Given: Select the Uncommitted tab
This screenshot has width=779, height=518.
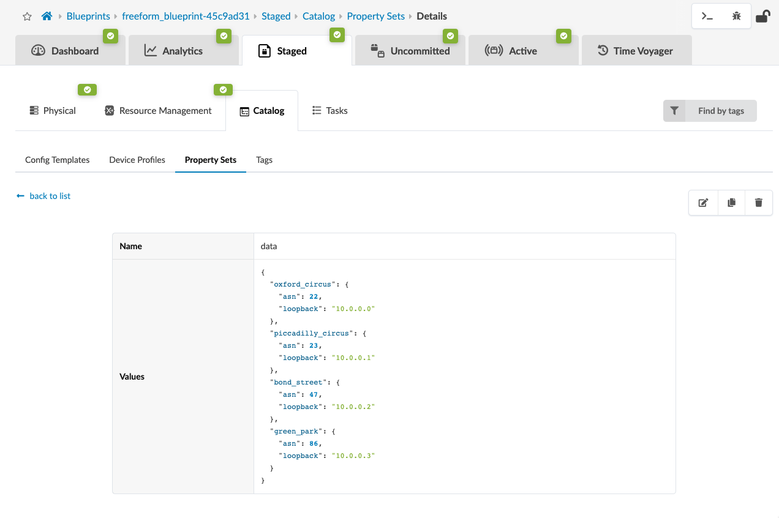Looking at the screenshot, I should coord(410,51).
